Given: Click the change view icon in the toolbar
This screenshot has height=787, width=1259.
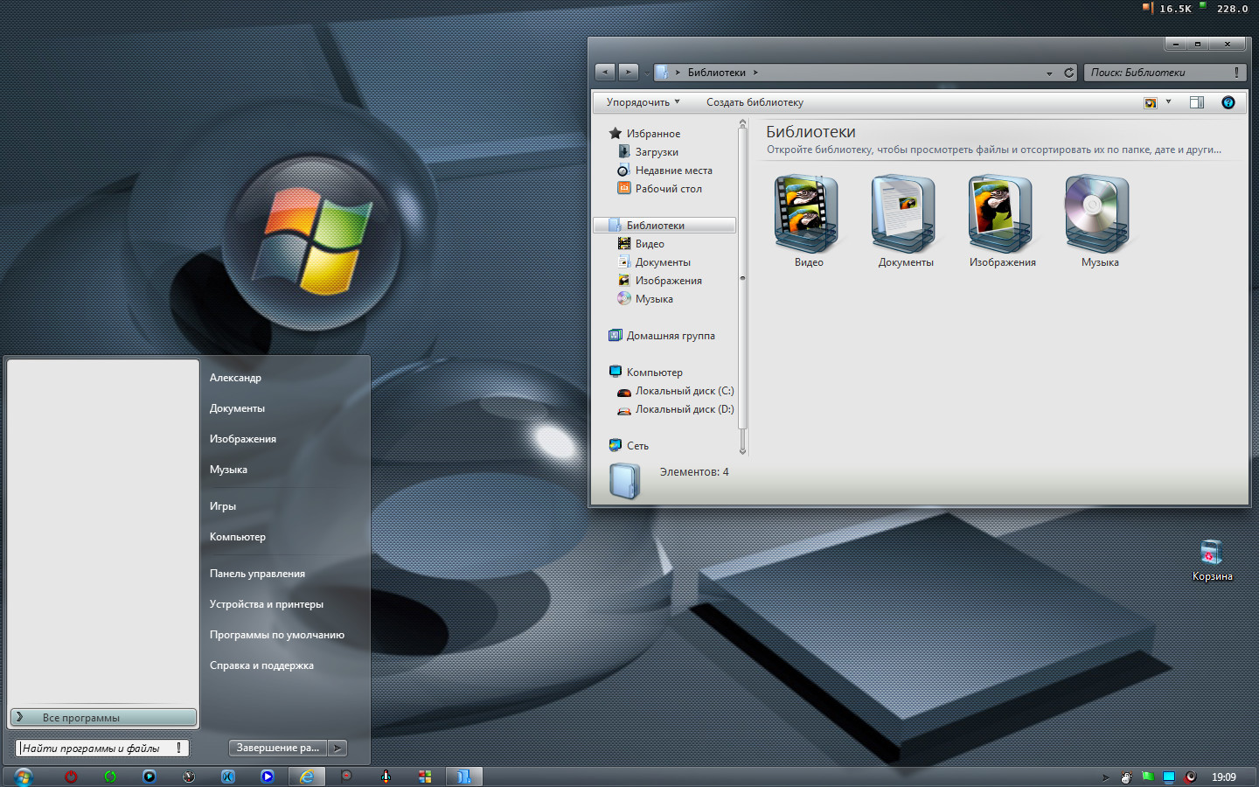Looking at the screenshot, I should (x=1151, y=102).
